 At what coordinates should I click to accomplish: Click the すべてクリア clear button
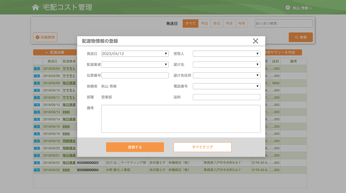point(202,147)
